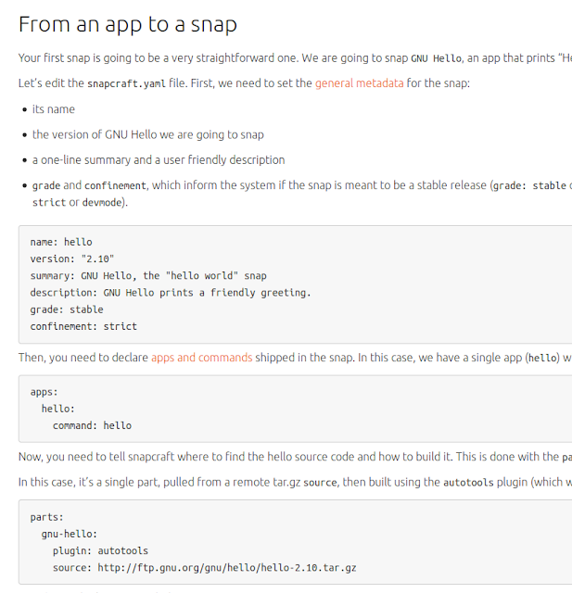
Task: Click the 'From an app to a snap' heading
Action: [128, 25]
